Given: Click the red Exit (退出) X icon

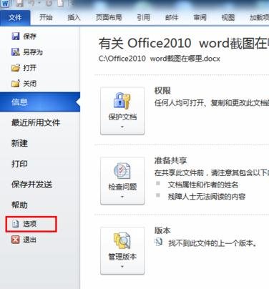Looking at the screenshot, I should click(16, 240).
